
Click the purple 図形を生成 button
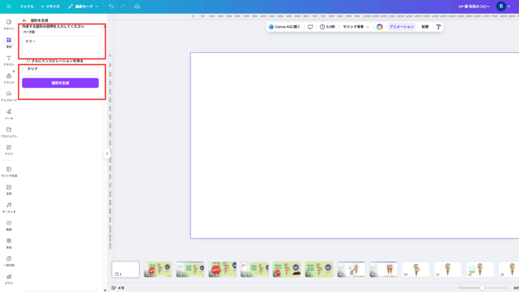point(60,83)
